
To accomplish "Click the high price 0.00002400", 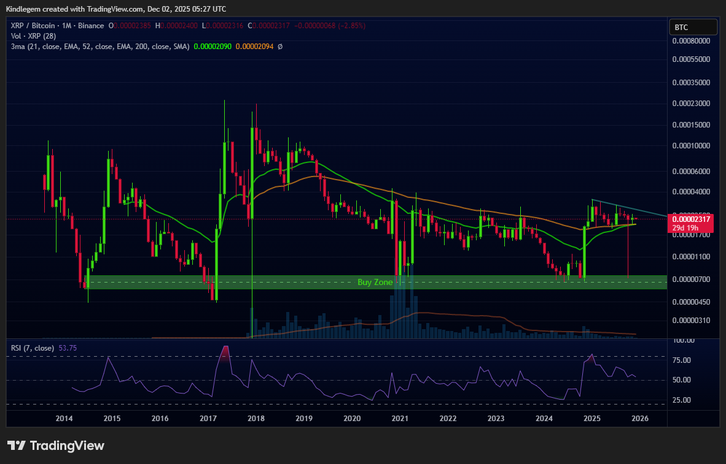I will (x=179, y=26).
